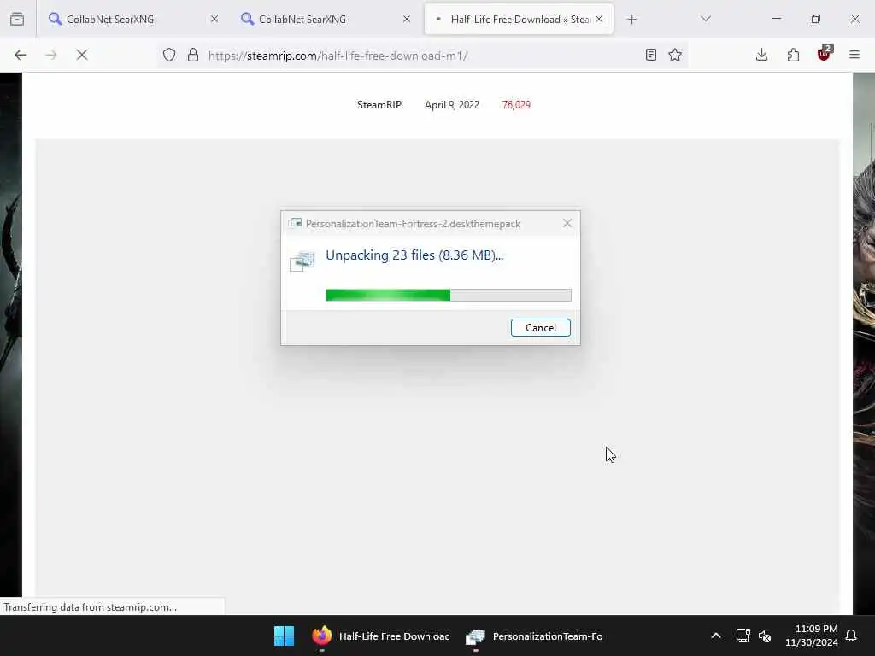This screenshot has width=875, height=656.
Task: Open the uBlock Origin extension icon
Action: (824, 54)
